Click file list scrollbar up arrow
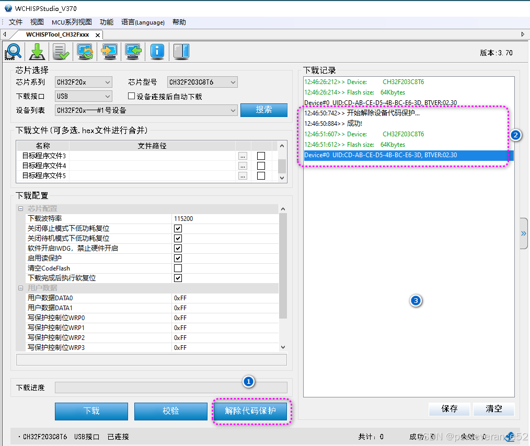This screenshot has height=446, width=530. pyautogui.click(x=282, y=146)
